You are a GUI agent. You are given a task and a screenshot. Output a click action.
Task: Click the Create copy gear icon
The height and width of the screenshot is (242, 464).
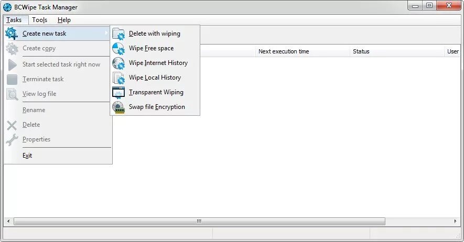(12, 49)
